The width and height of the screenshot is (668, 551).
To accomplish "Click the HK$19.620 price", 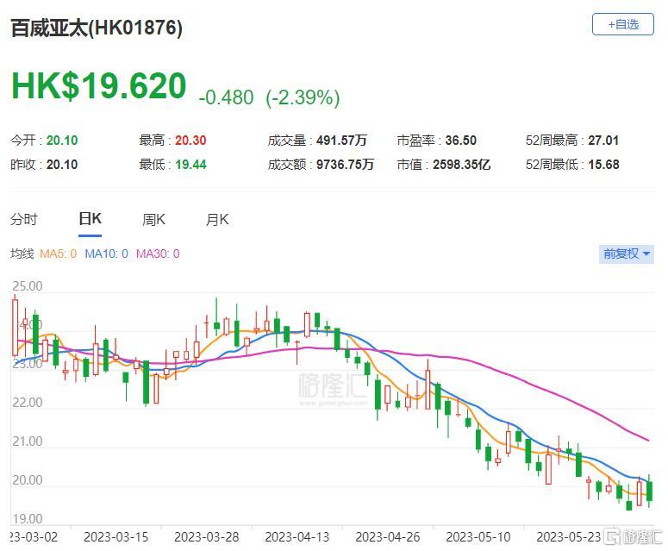I will 98,86.
